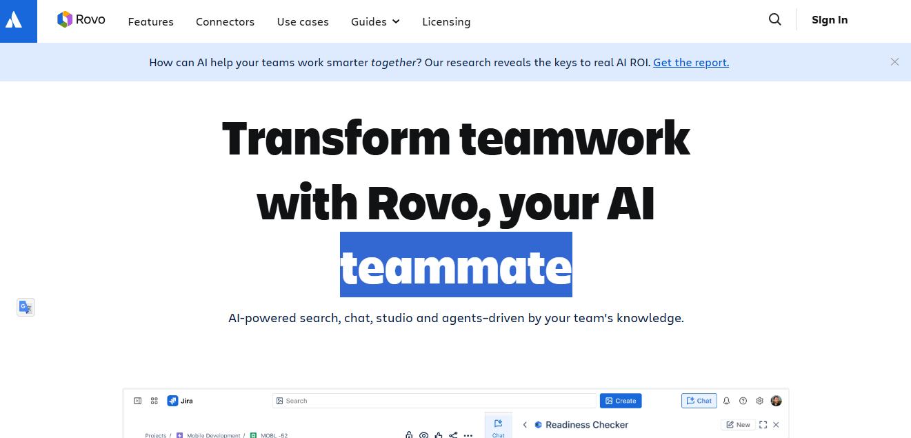Follow the 'Get the report' link
911x438 pixels.
tap(690, 62)
